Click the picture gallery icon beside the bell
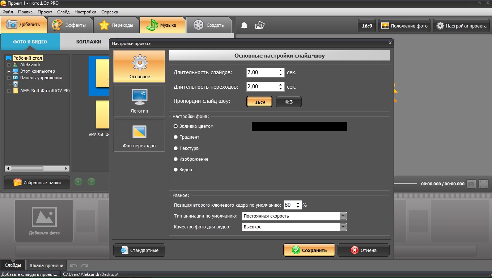 pos(260,25)
